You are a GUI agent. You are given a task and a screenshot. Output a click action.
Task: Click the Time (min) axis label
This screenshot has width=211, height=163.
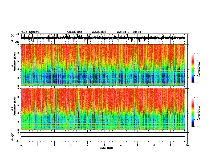[x=107, y=148]
